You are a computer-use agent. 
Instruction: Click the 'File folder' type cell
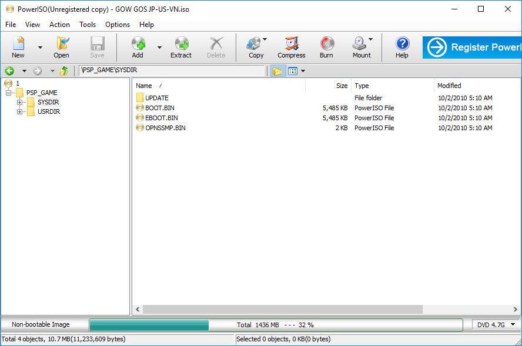click(x=368, y=98)
